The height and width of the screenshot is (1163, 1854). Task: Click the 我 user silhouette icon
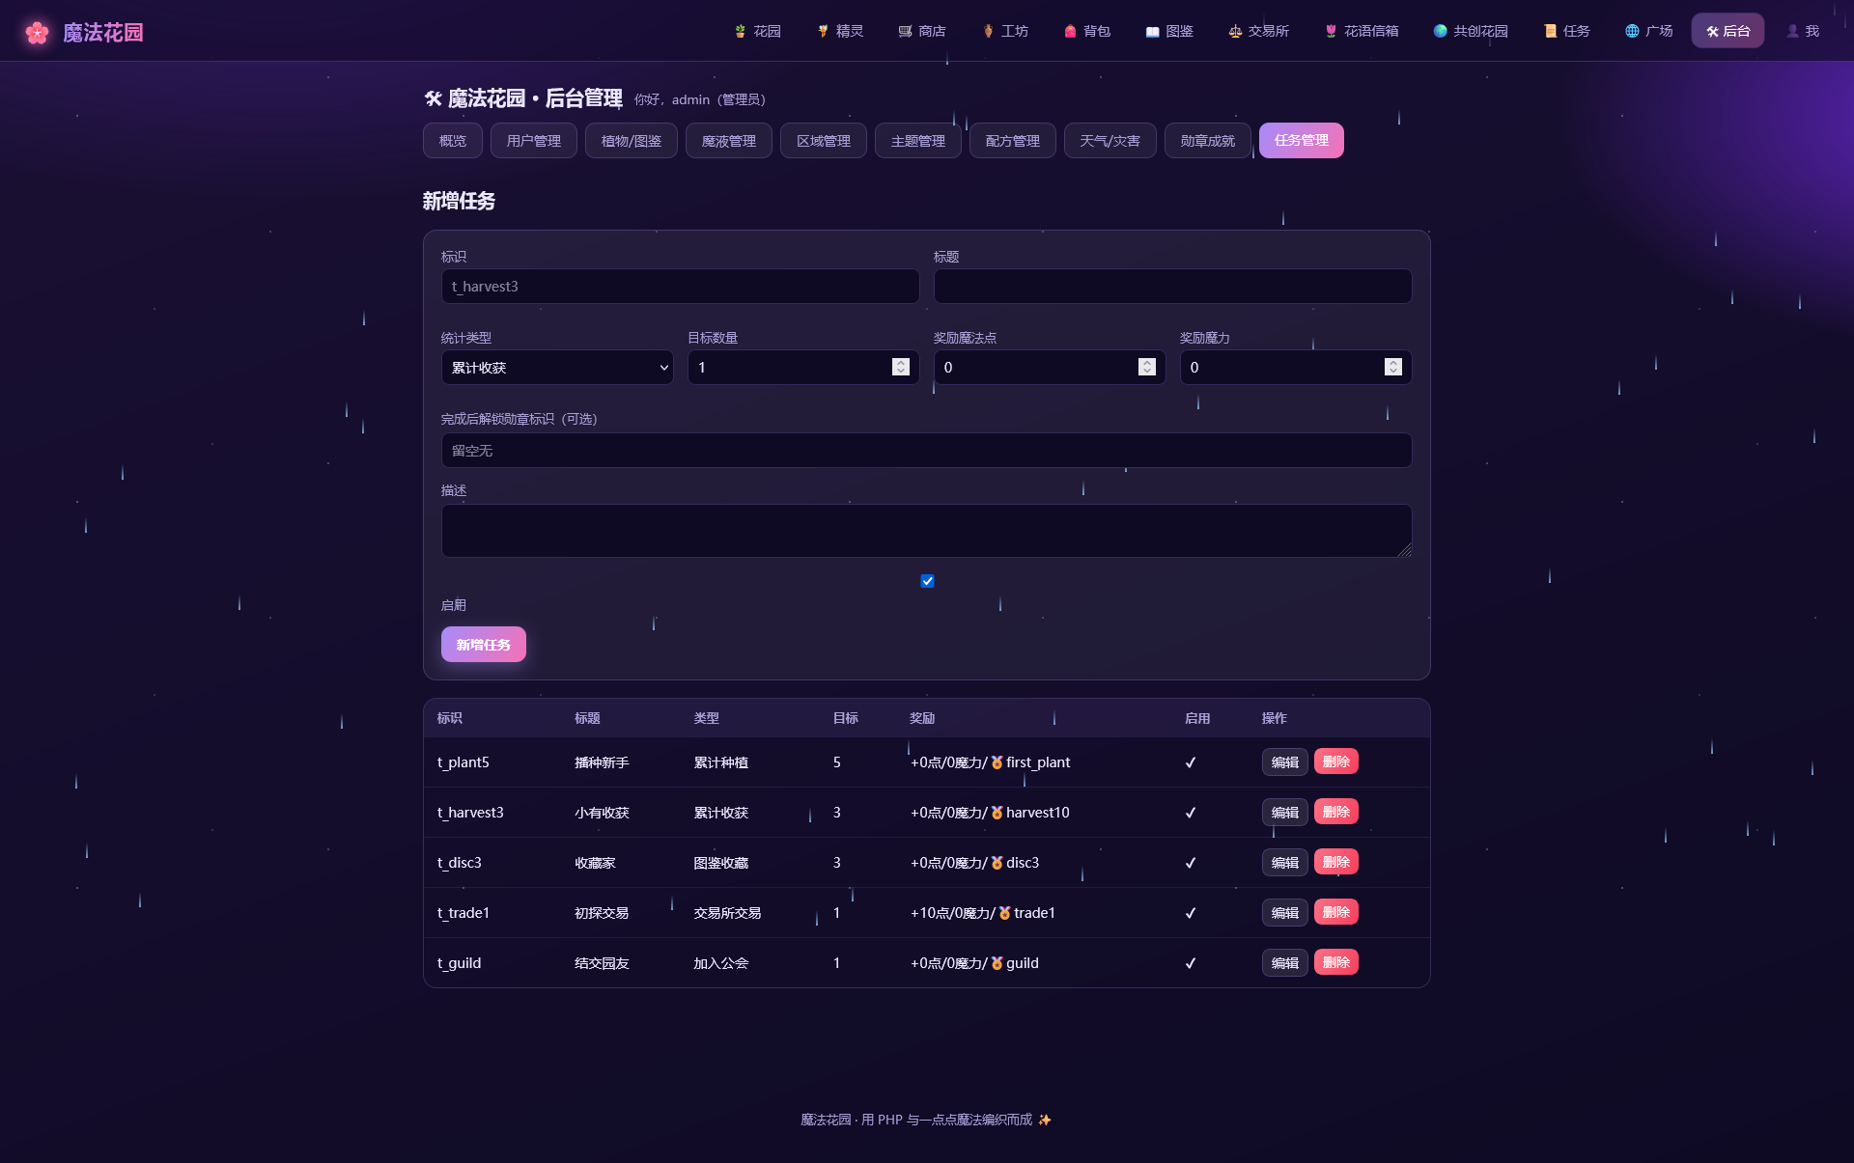click(1793, 32)
